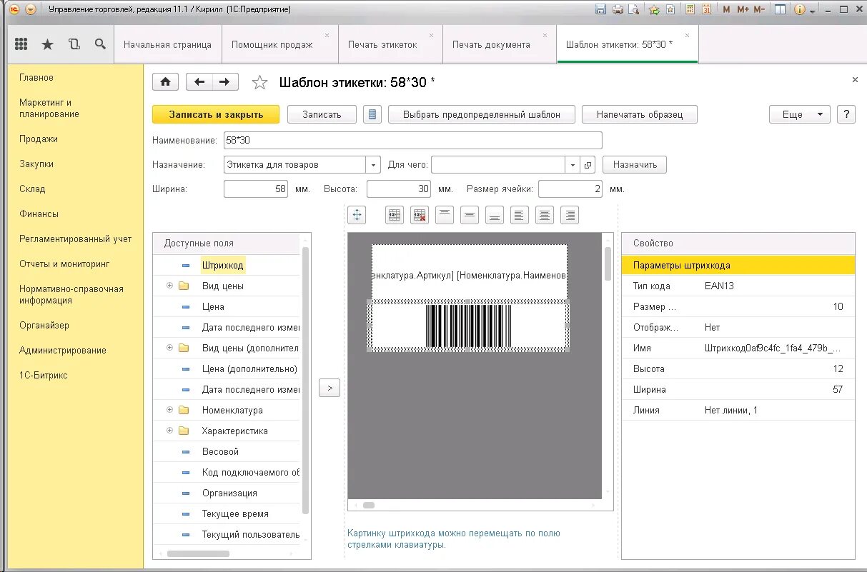Click the delete barcode icon with red X
Screen dimensions: 867x572
point(420,214)
